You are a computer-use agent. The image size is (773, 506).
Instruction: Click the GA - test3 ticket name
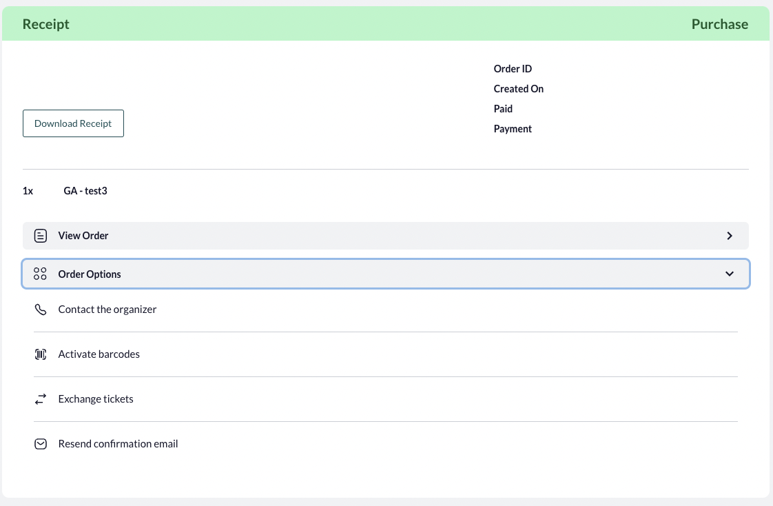(85, 191)
